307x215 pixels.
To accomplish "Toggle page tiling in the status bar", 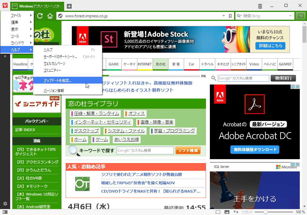I will pos(218,212).
